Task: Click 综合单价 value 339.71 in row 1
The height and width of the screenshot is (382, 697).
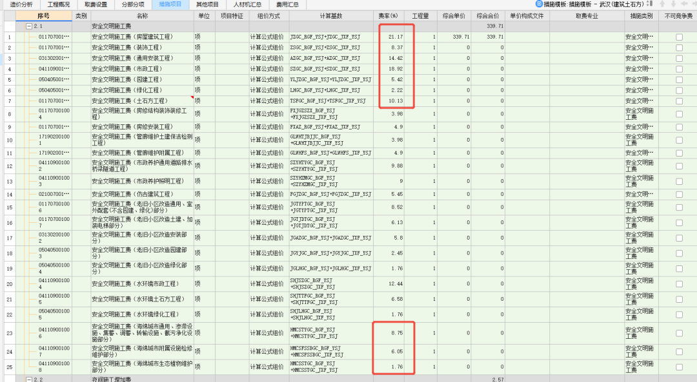Action: click(x=454, y=37)
